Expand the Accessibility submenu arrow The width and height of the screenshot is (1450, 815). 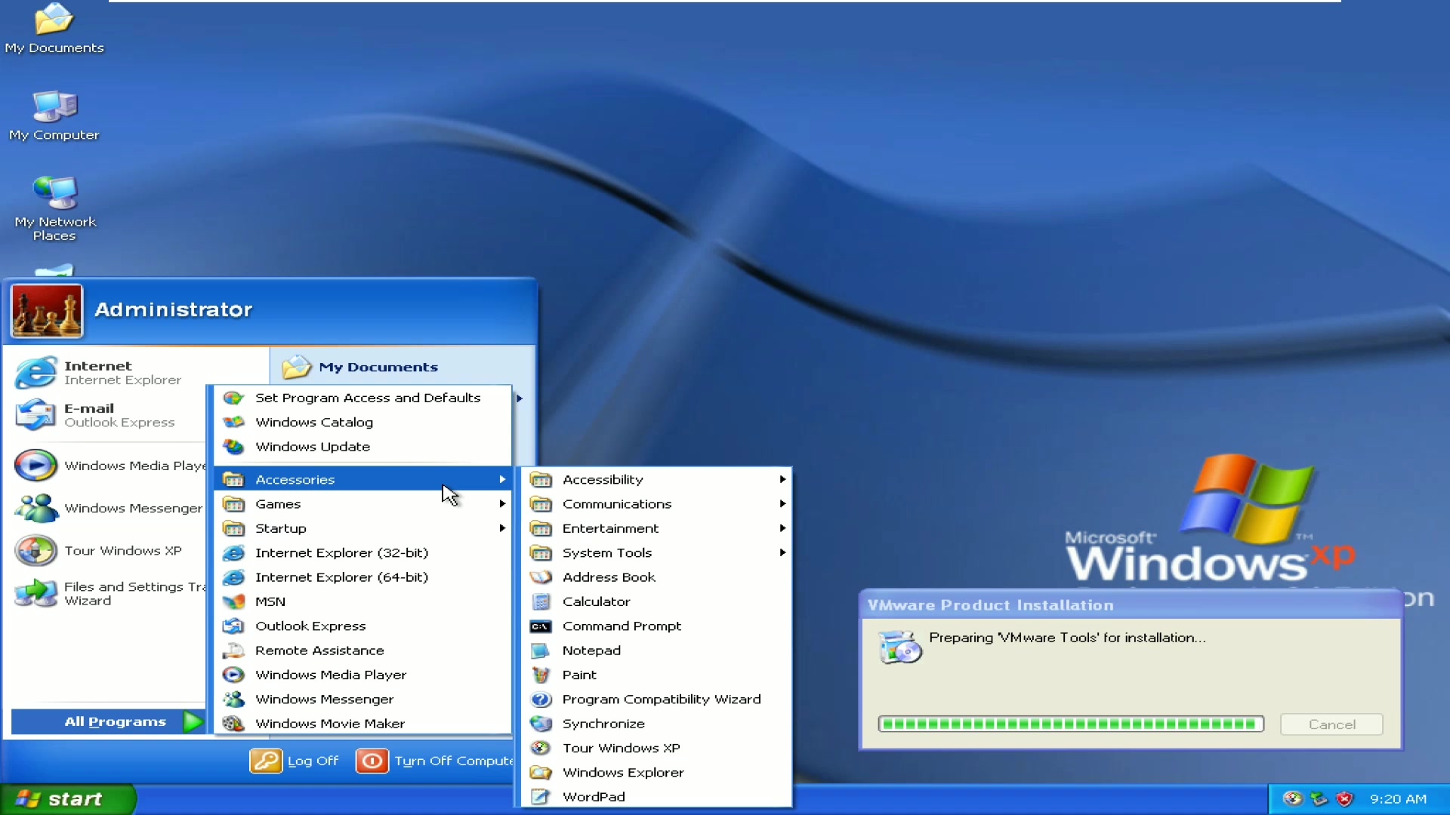[782, 479]
